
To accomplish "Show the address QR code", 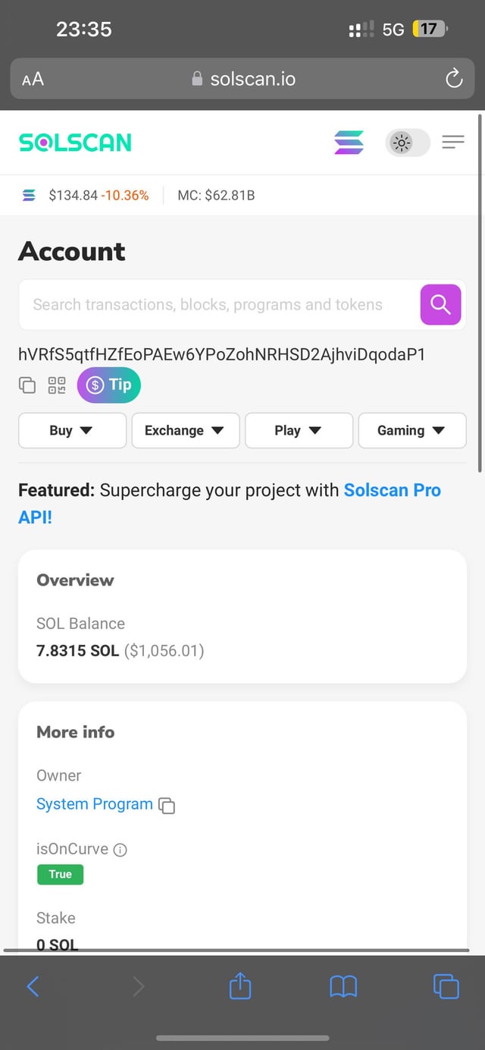I will coord(57,385).
